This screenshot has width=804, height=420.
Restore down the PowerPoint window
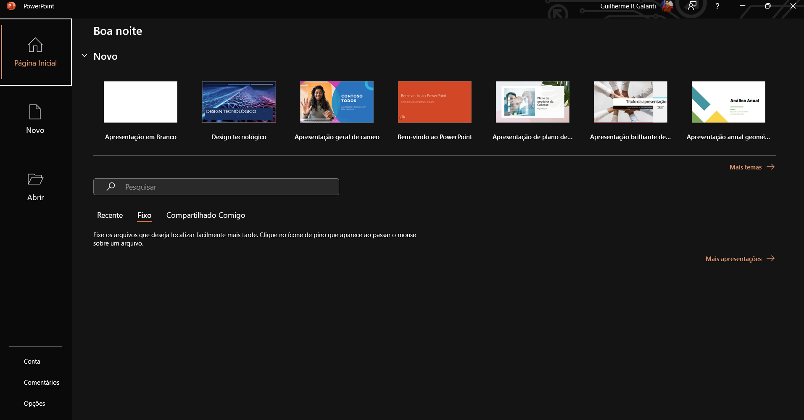click(768, 6)
